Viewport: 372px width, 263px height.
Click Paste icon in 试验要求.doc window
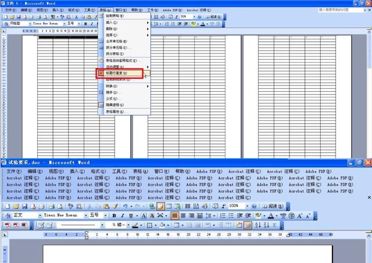coord(106,206)
